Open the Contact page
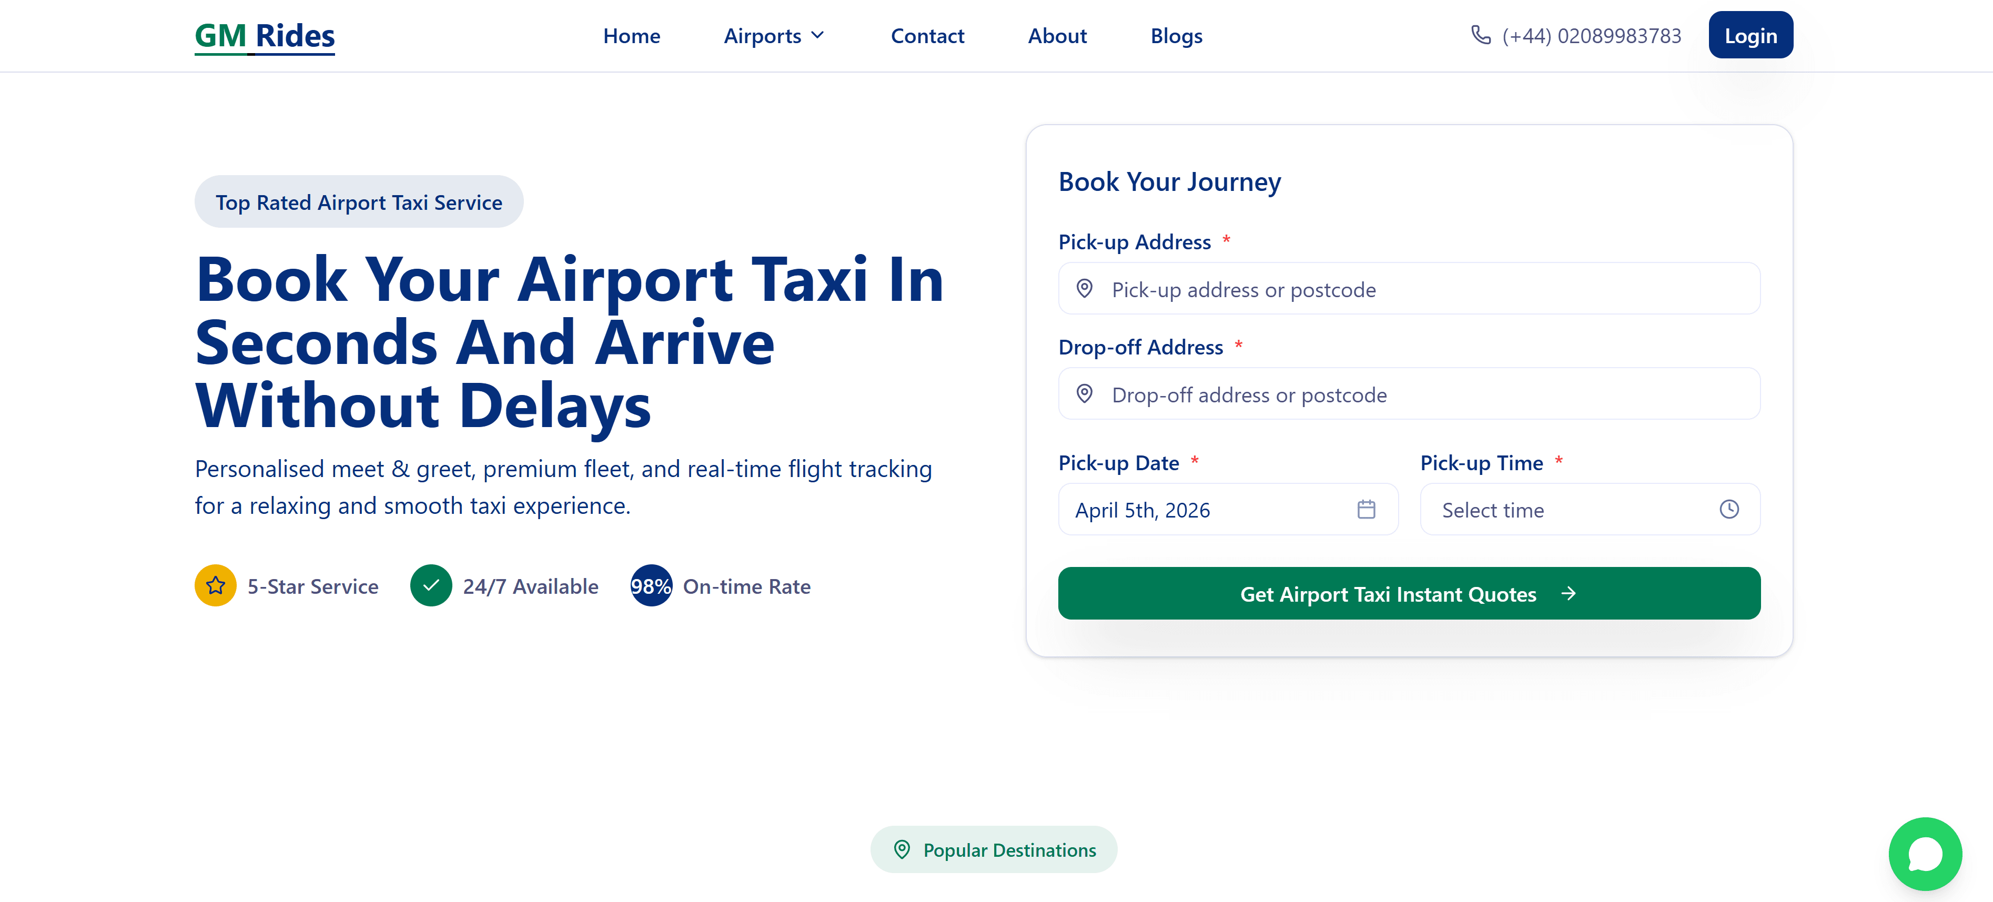Image resolution: width=1993 pixels, height=902 pixels. click(x=927, y=36)
